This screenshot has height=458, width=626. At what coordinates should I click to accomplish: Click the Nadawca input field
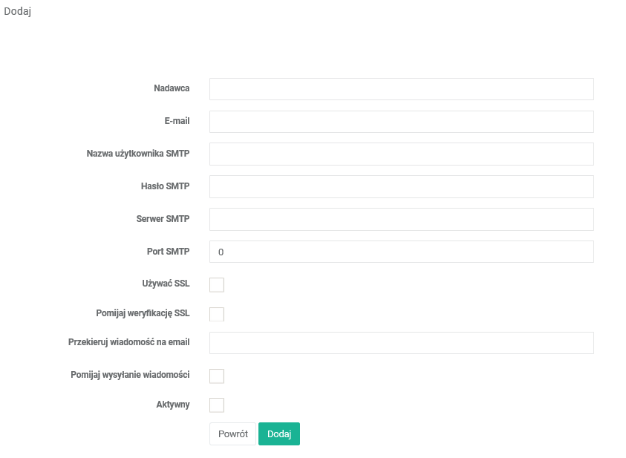pyautogui.click(x=401, y=89)
